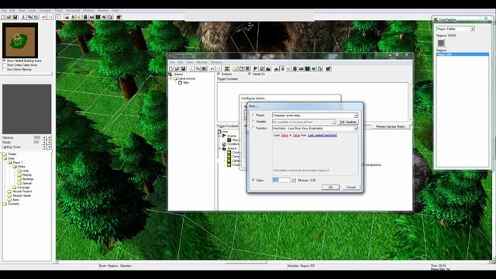Click Undo icon in main World Editor toolbar
Image resolution: width=496 pixels, height=279 pixels.
[x=44, y=17]
